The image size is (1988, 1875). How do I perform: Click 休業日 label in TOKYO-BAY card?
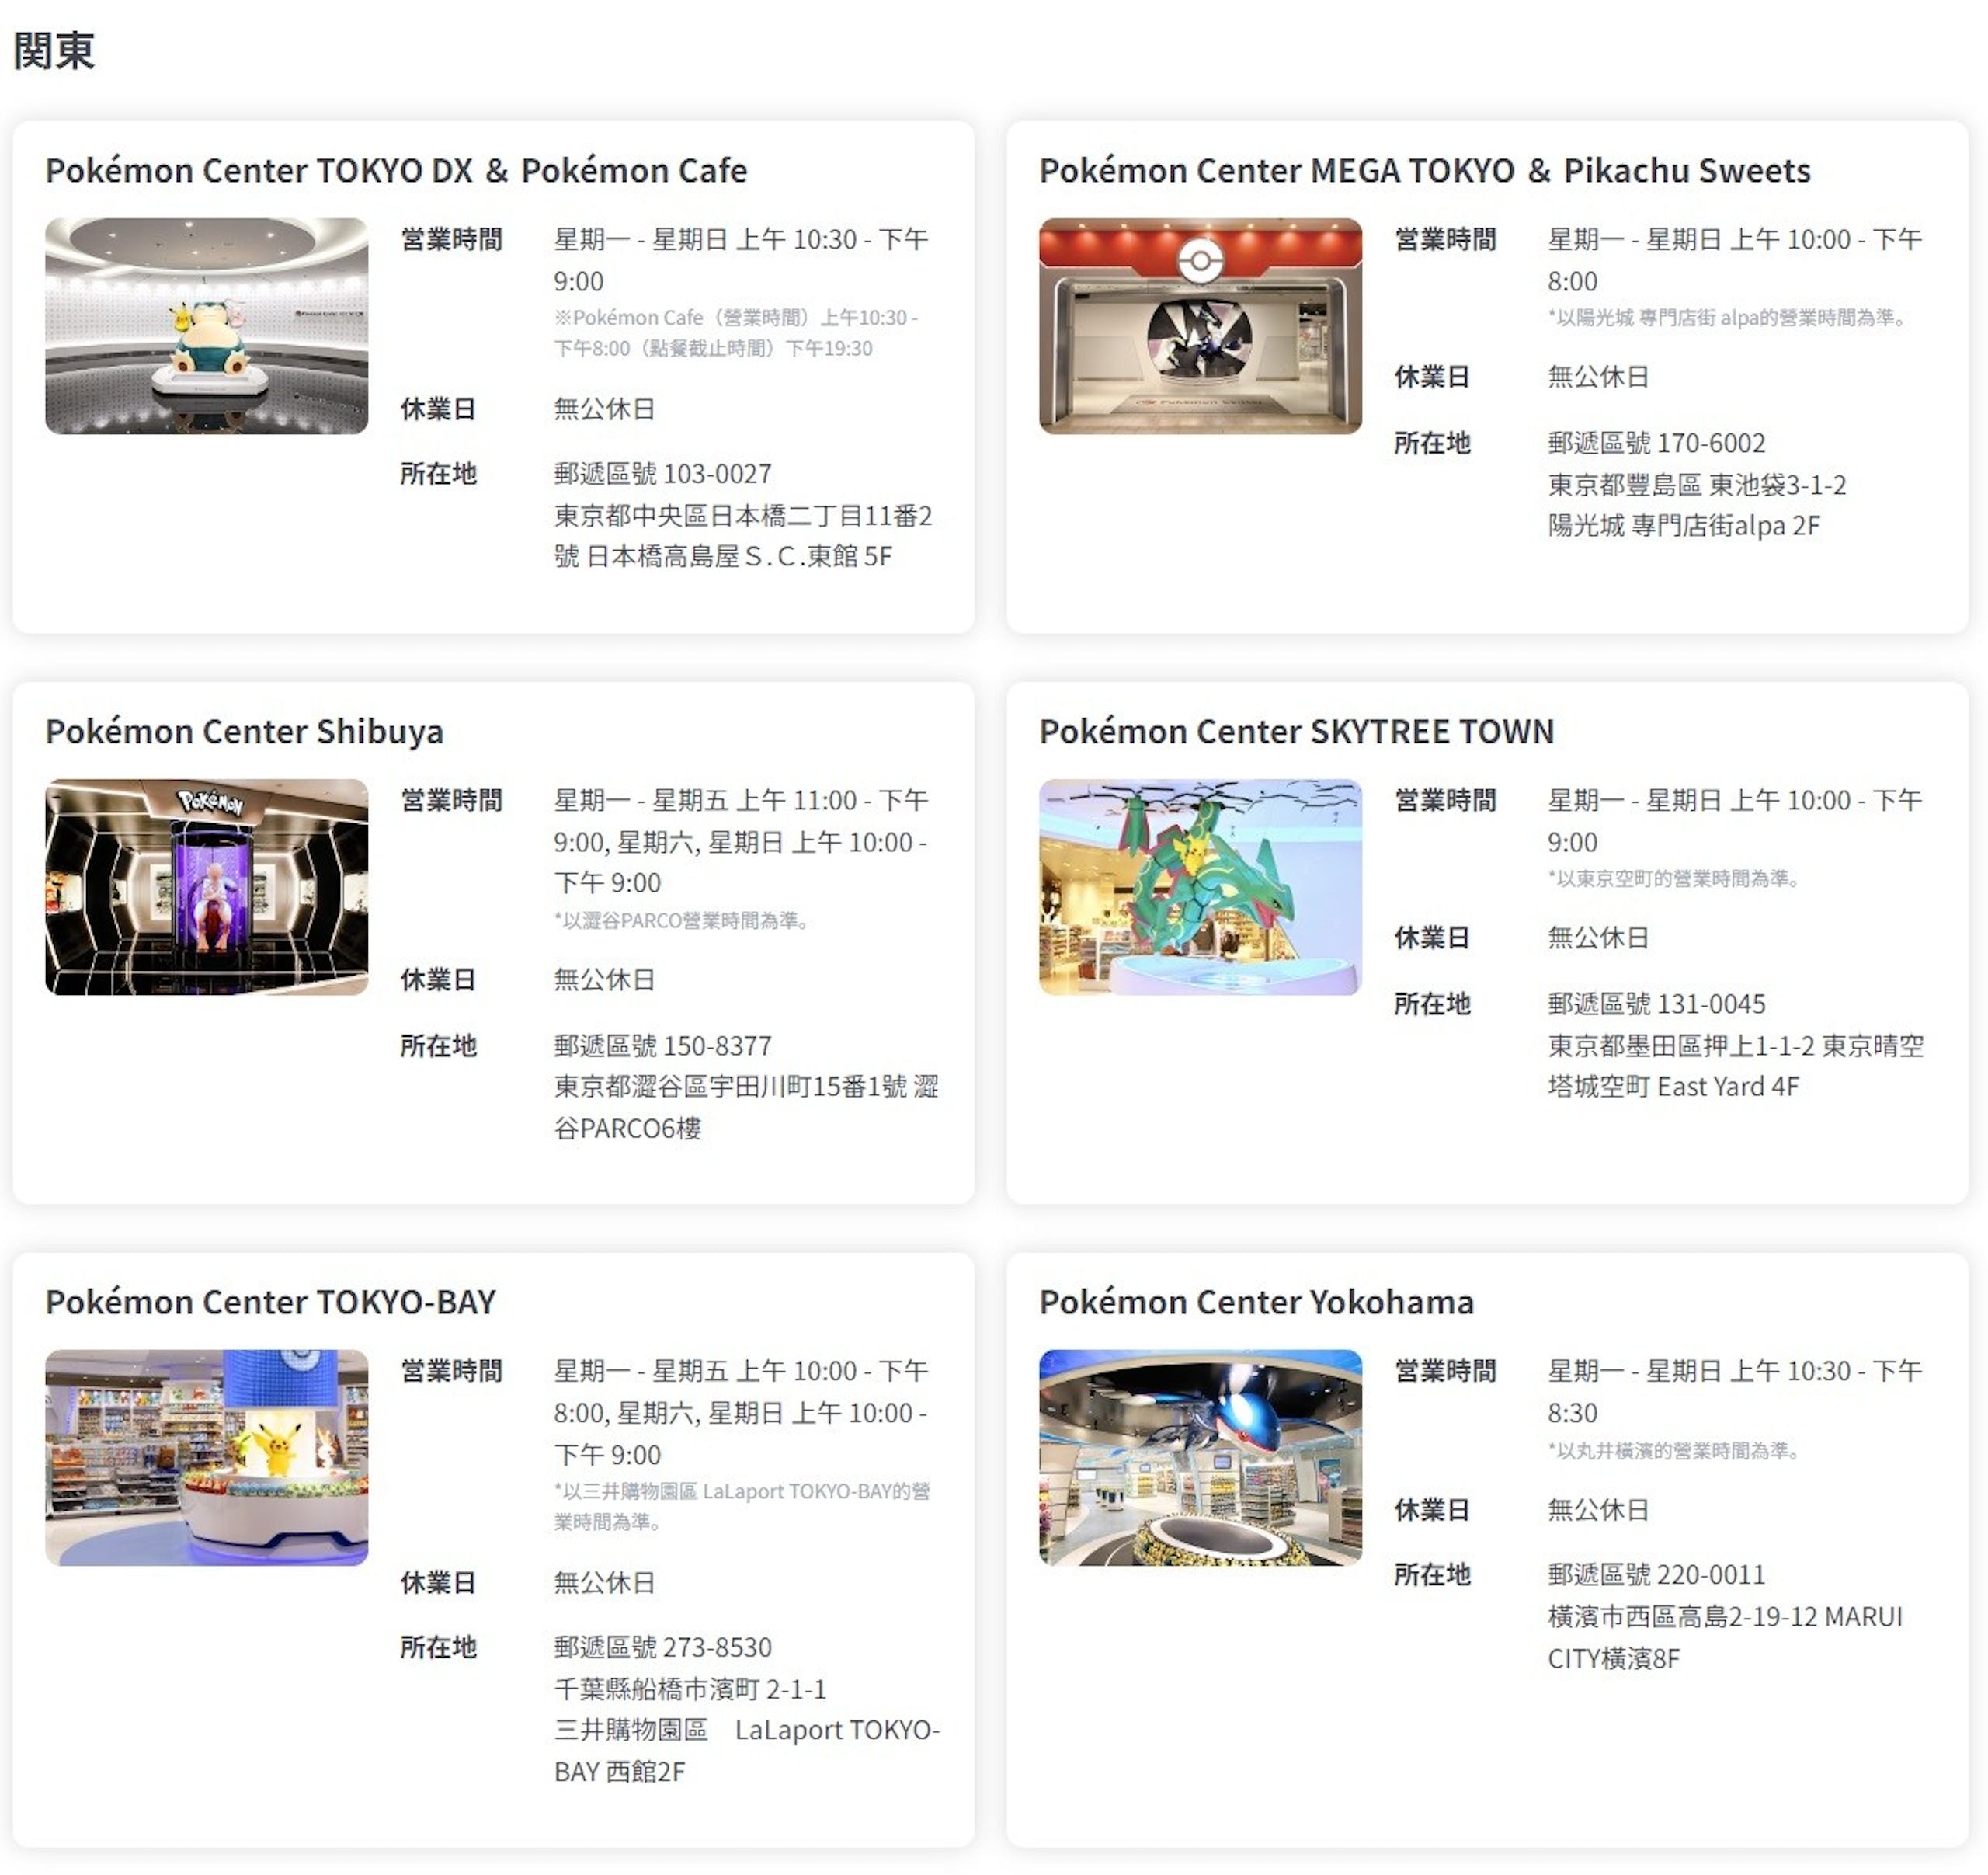(x=438, y=1582)
